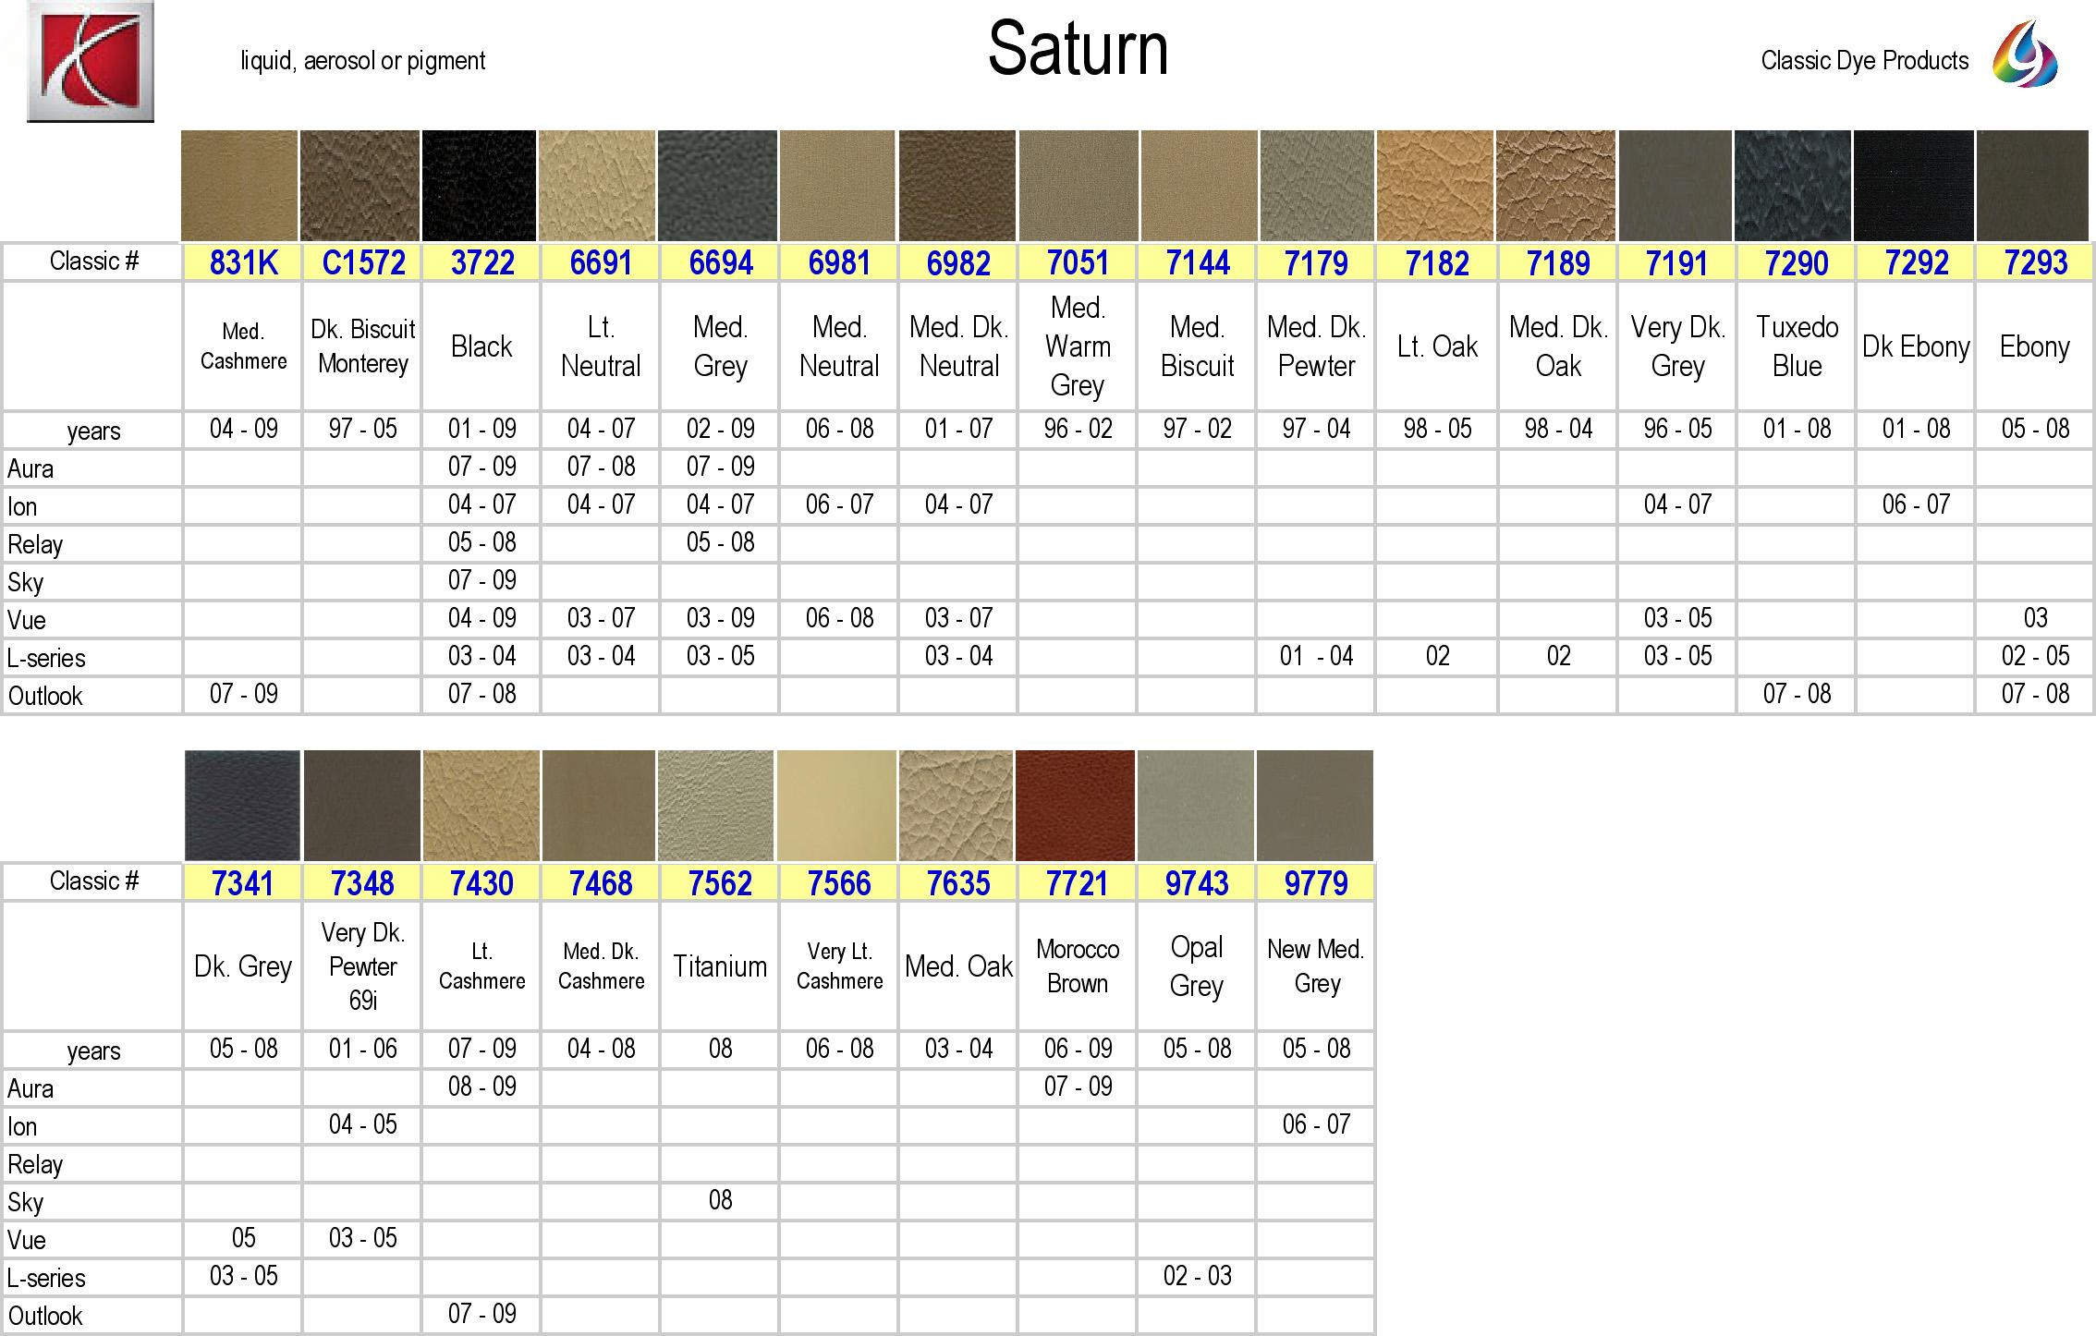Viewport: 2096px width, 1336px height.
Task: Open the 7293 Ebony code link
Action: point(2035,263)
